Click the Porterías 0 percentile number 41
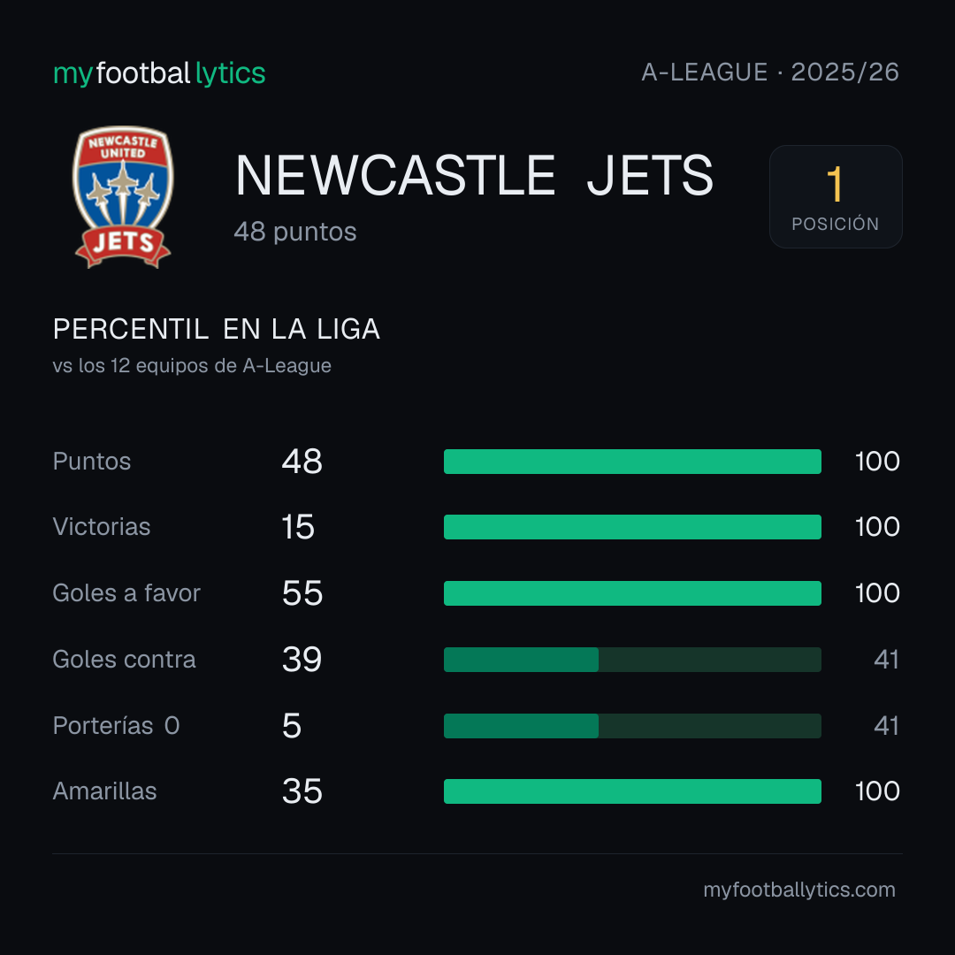This screenshot has width=955, height=955. coord(886,726)
